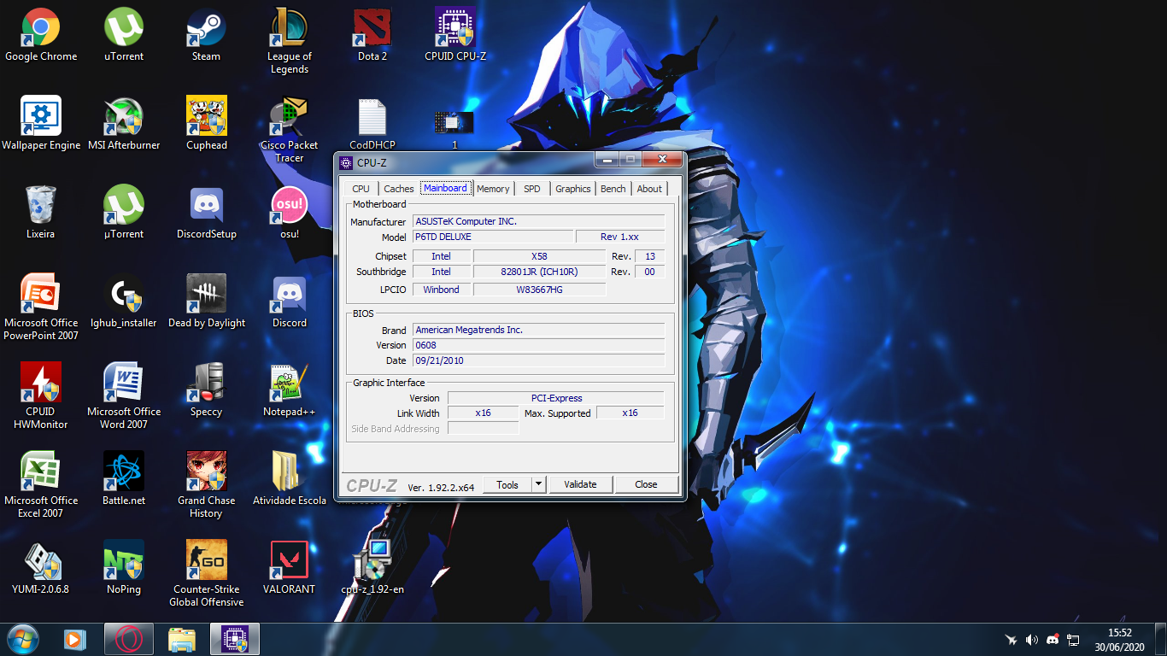Select the Mainboard tab
The height and width of the screenshot is (656, 1167).
445,188
